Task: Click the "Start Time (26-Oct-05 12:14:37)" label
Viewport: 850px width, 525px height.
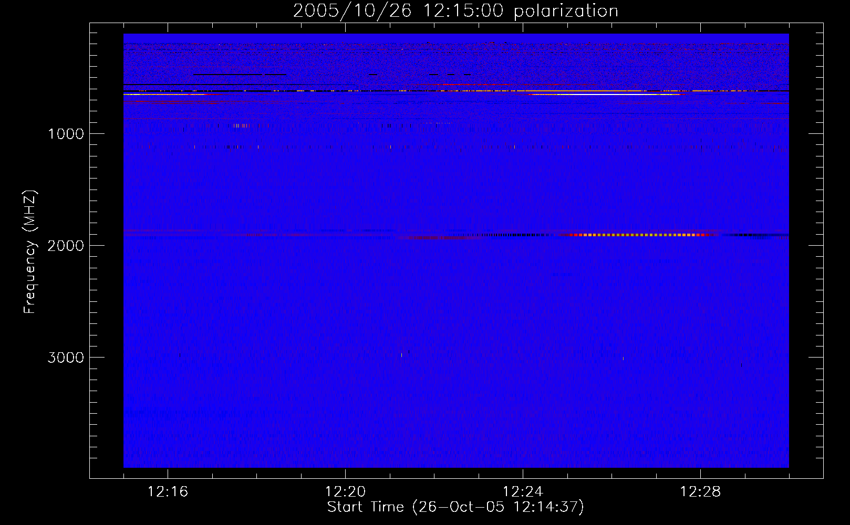Action: coord(455,507)
